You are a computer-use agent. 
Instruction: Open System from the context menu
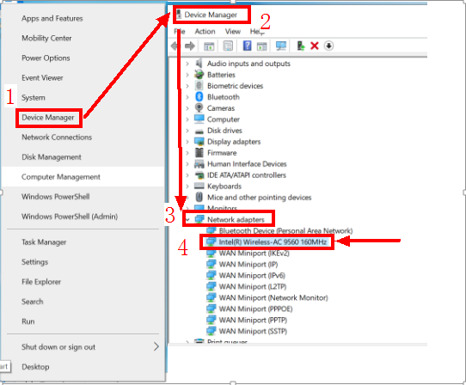[x=34, y=98]
